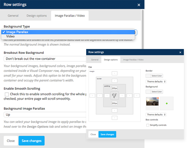Remove the background image with red X

point(158,98)
